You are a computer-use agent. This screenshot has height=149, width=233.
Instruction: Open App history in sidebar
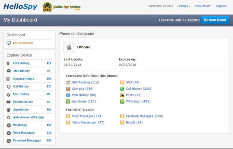(21, 110)
